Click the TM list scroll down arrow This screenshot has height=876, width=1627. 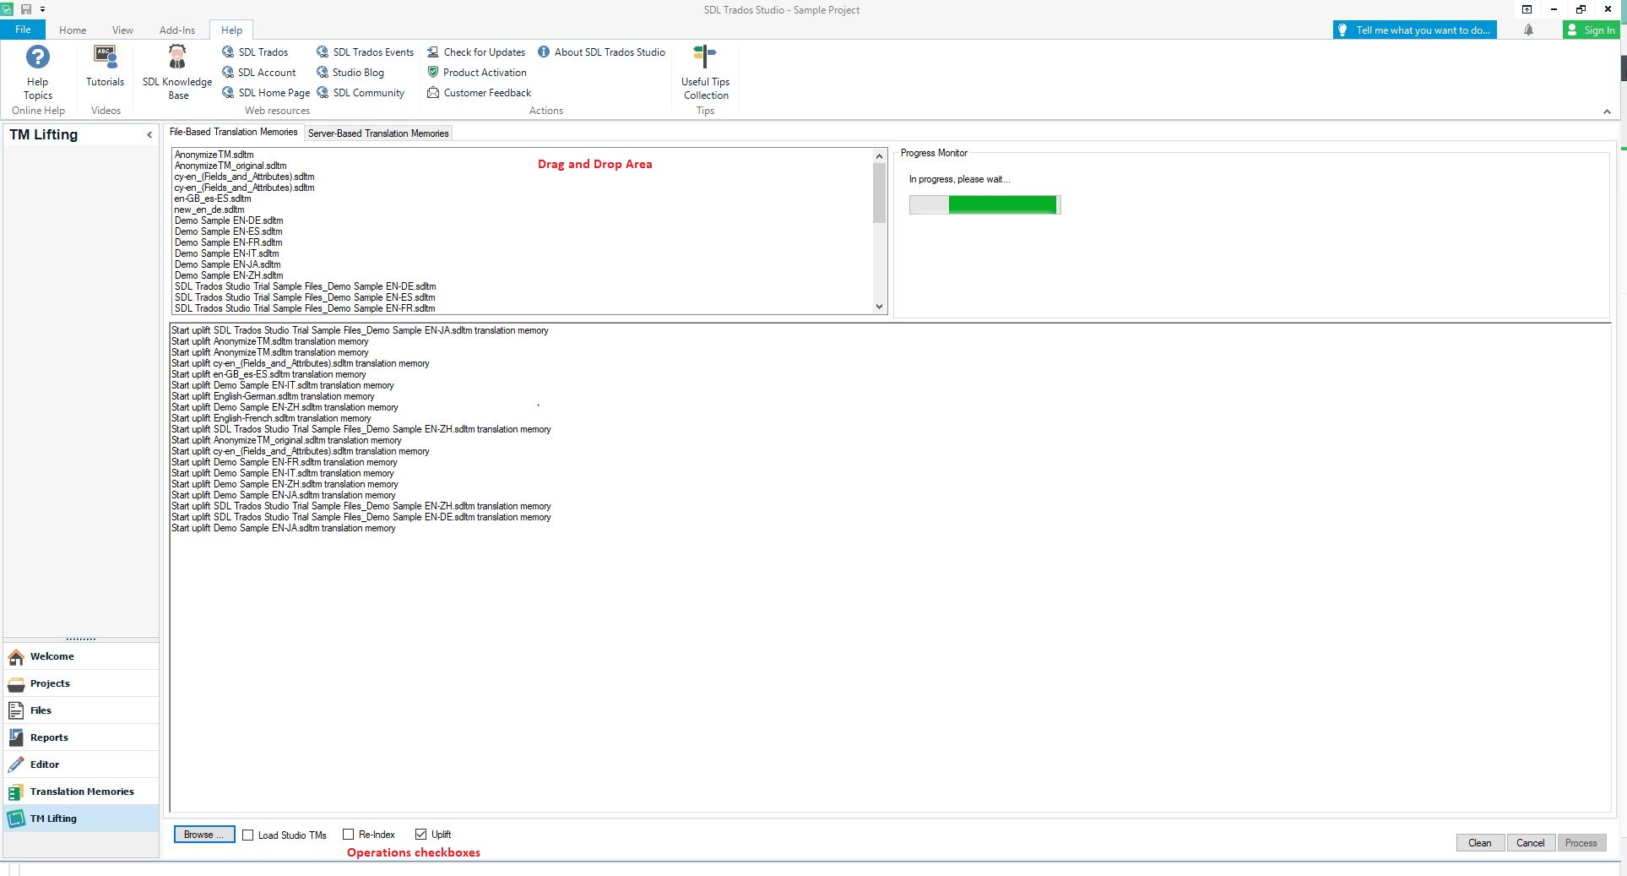(x=879, y=307)
